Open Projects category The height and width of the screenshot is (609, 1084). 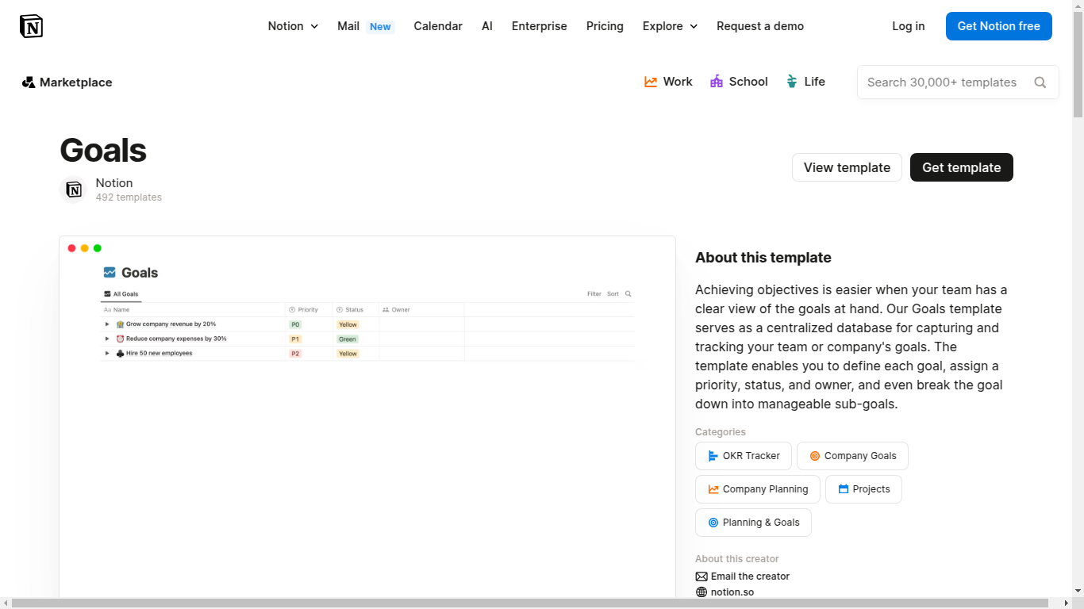(x=863, y=489)
